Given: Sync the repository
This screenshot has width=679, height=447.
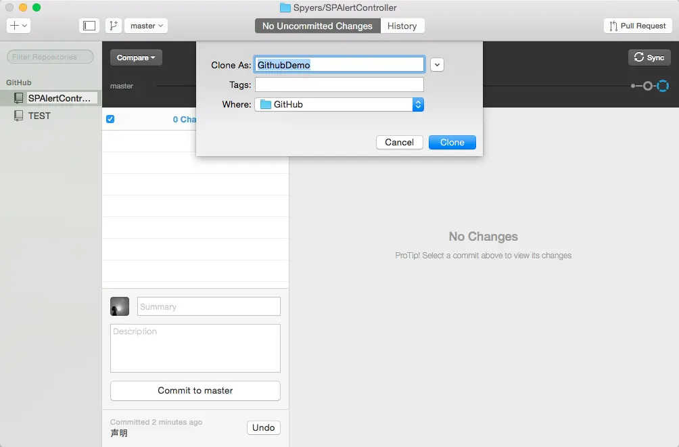Looking at the screenshot, I should coord(649,57).
